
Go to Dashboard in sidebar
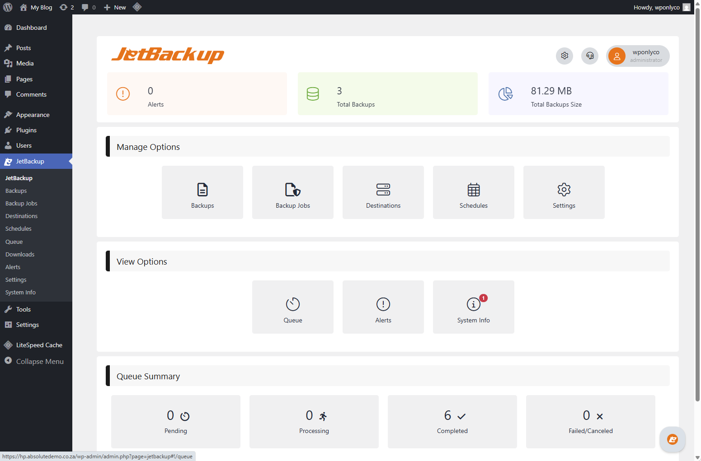click(x=36, y=28)
